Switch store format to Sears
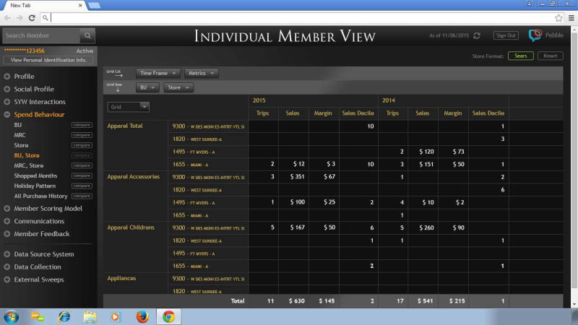The height and width of the screenshot is (325, 578). tap(520, 56)
